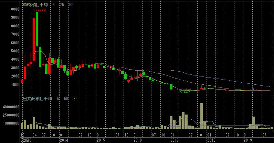Screen dimensions: 274x143
Task: Click the 225 low price marker
Action: (x=185, y=91)
